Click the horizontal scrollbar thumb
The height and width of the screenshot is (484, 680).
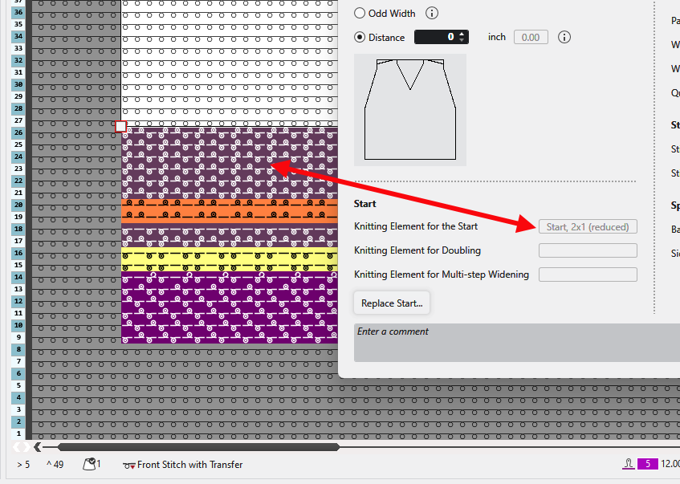[x=198, y=447]
